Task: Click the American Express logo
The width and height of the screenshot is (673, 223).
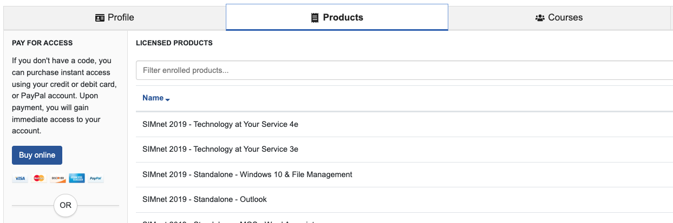Action: point(77,178)
